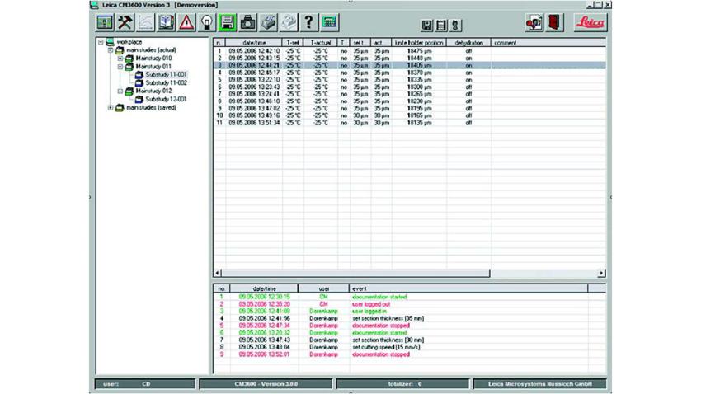Click the graph chart toolbar icon
The height and width of the screenshot is (394, 701).
click(x=146, y=22)
